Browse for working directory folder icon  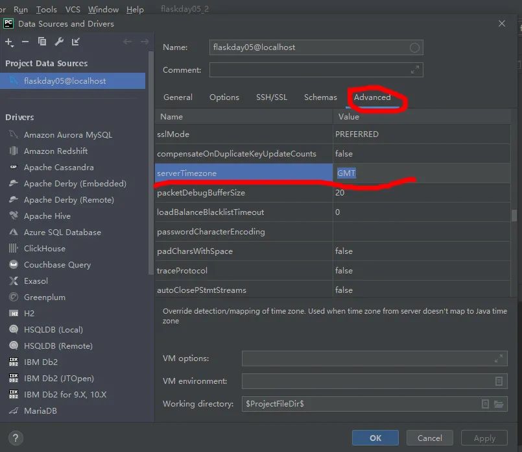pos(499,404)
